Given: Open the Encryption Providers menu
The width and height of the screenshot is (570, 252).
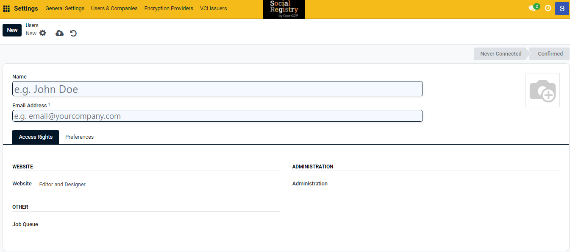Looking at the screenshot, I should click(169, 8).
